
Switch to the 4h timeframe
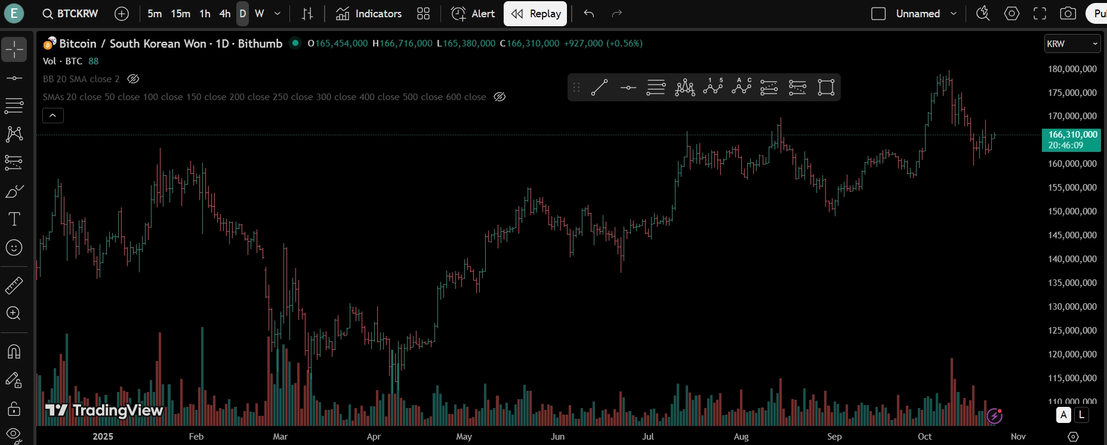click(224, 14)
